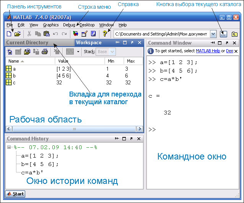The image size is (244, 203).
Task: Click in the current directory path field
Action: [x=162, y=34]
